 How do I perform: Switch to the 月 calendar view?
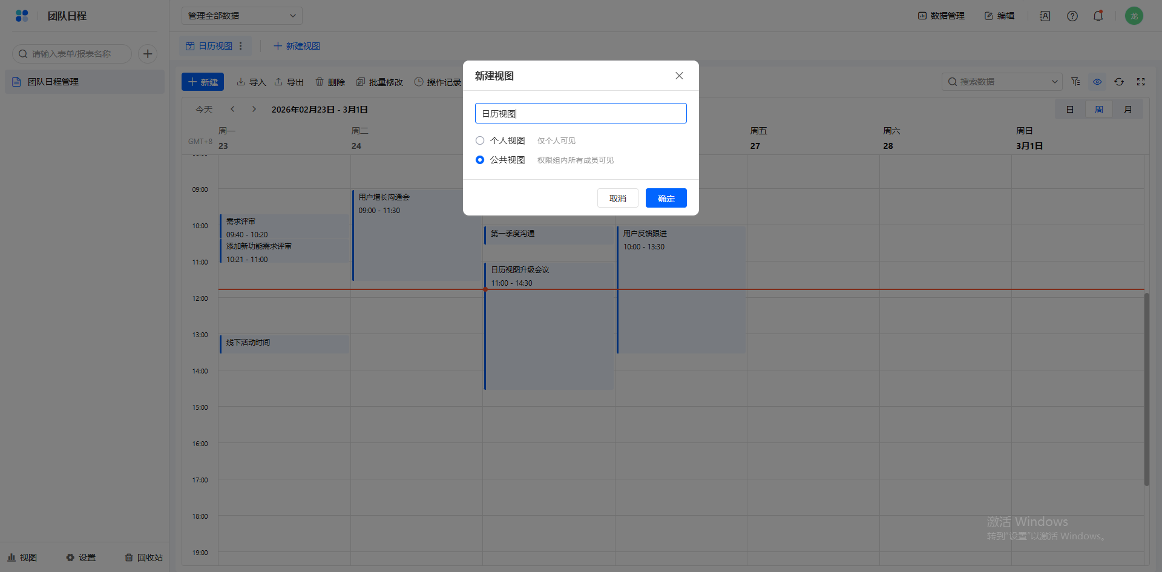[1128, 110]
